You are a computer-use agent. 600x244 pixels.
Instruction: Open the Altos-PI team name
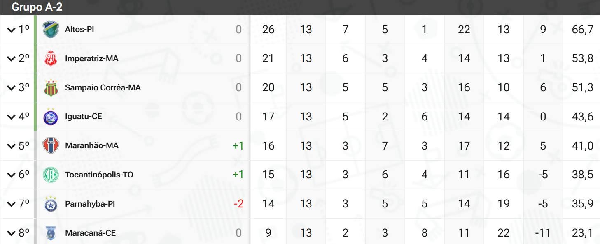[79, 30]
